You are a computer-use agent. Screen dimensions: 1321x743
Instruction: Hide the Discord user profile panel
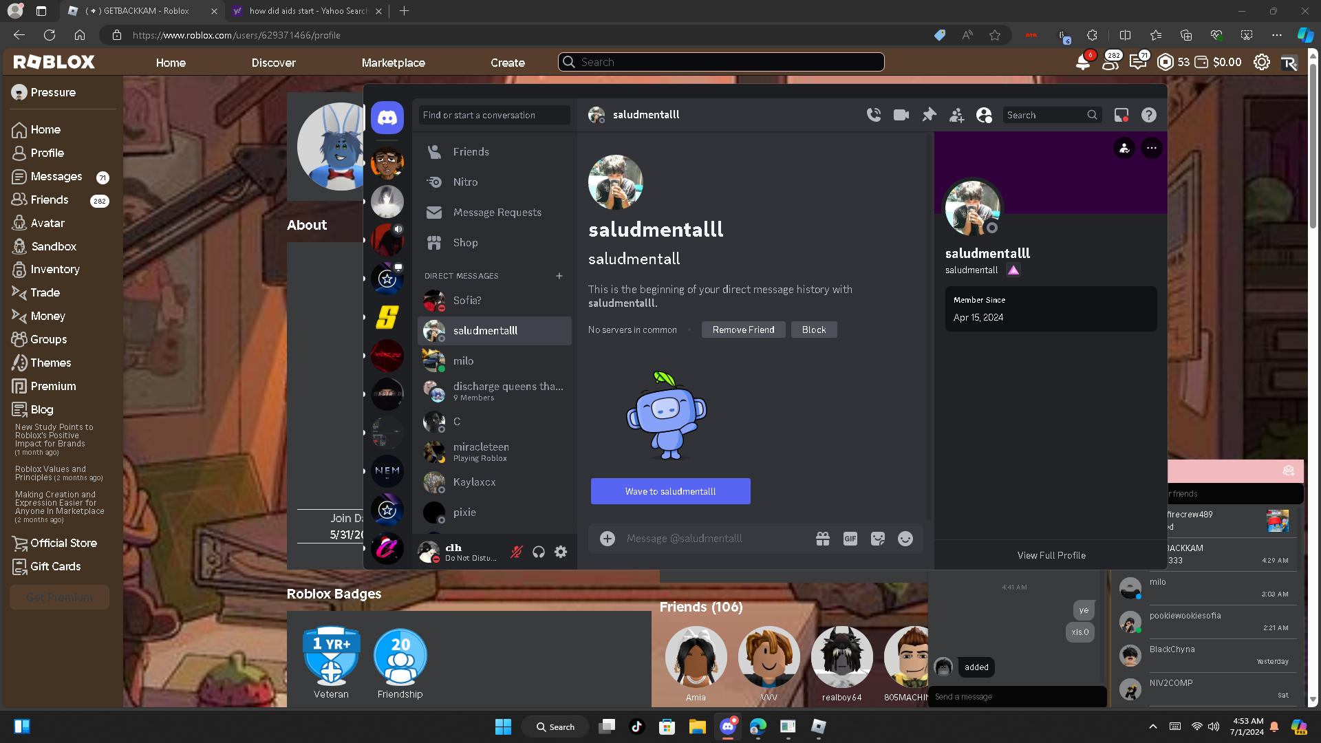(x=984, y=115)
